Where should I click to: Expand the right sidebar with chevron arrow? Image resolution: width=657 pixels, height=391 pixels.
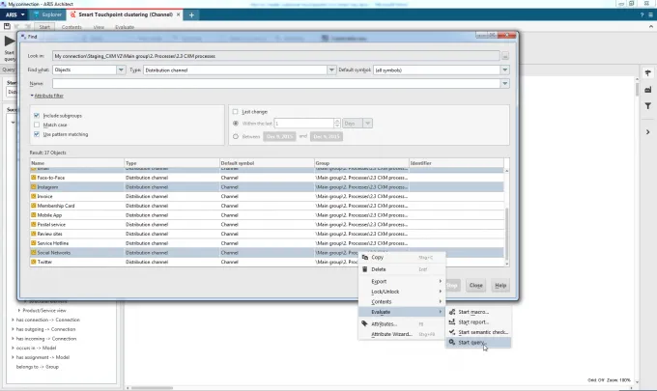coord(647,132)
